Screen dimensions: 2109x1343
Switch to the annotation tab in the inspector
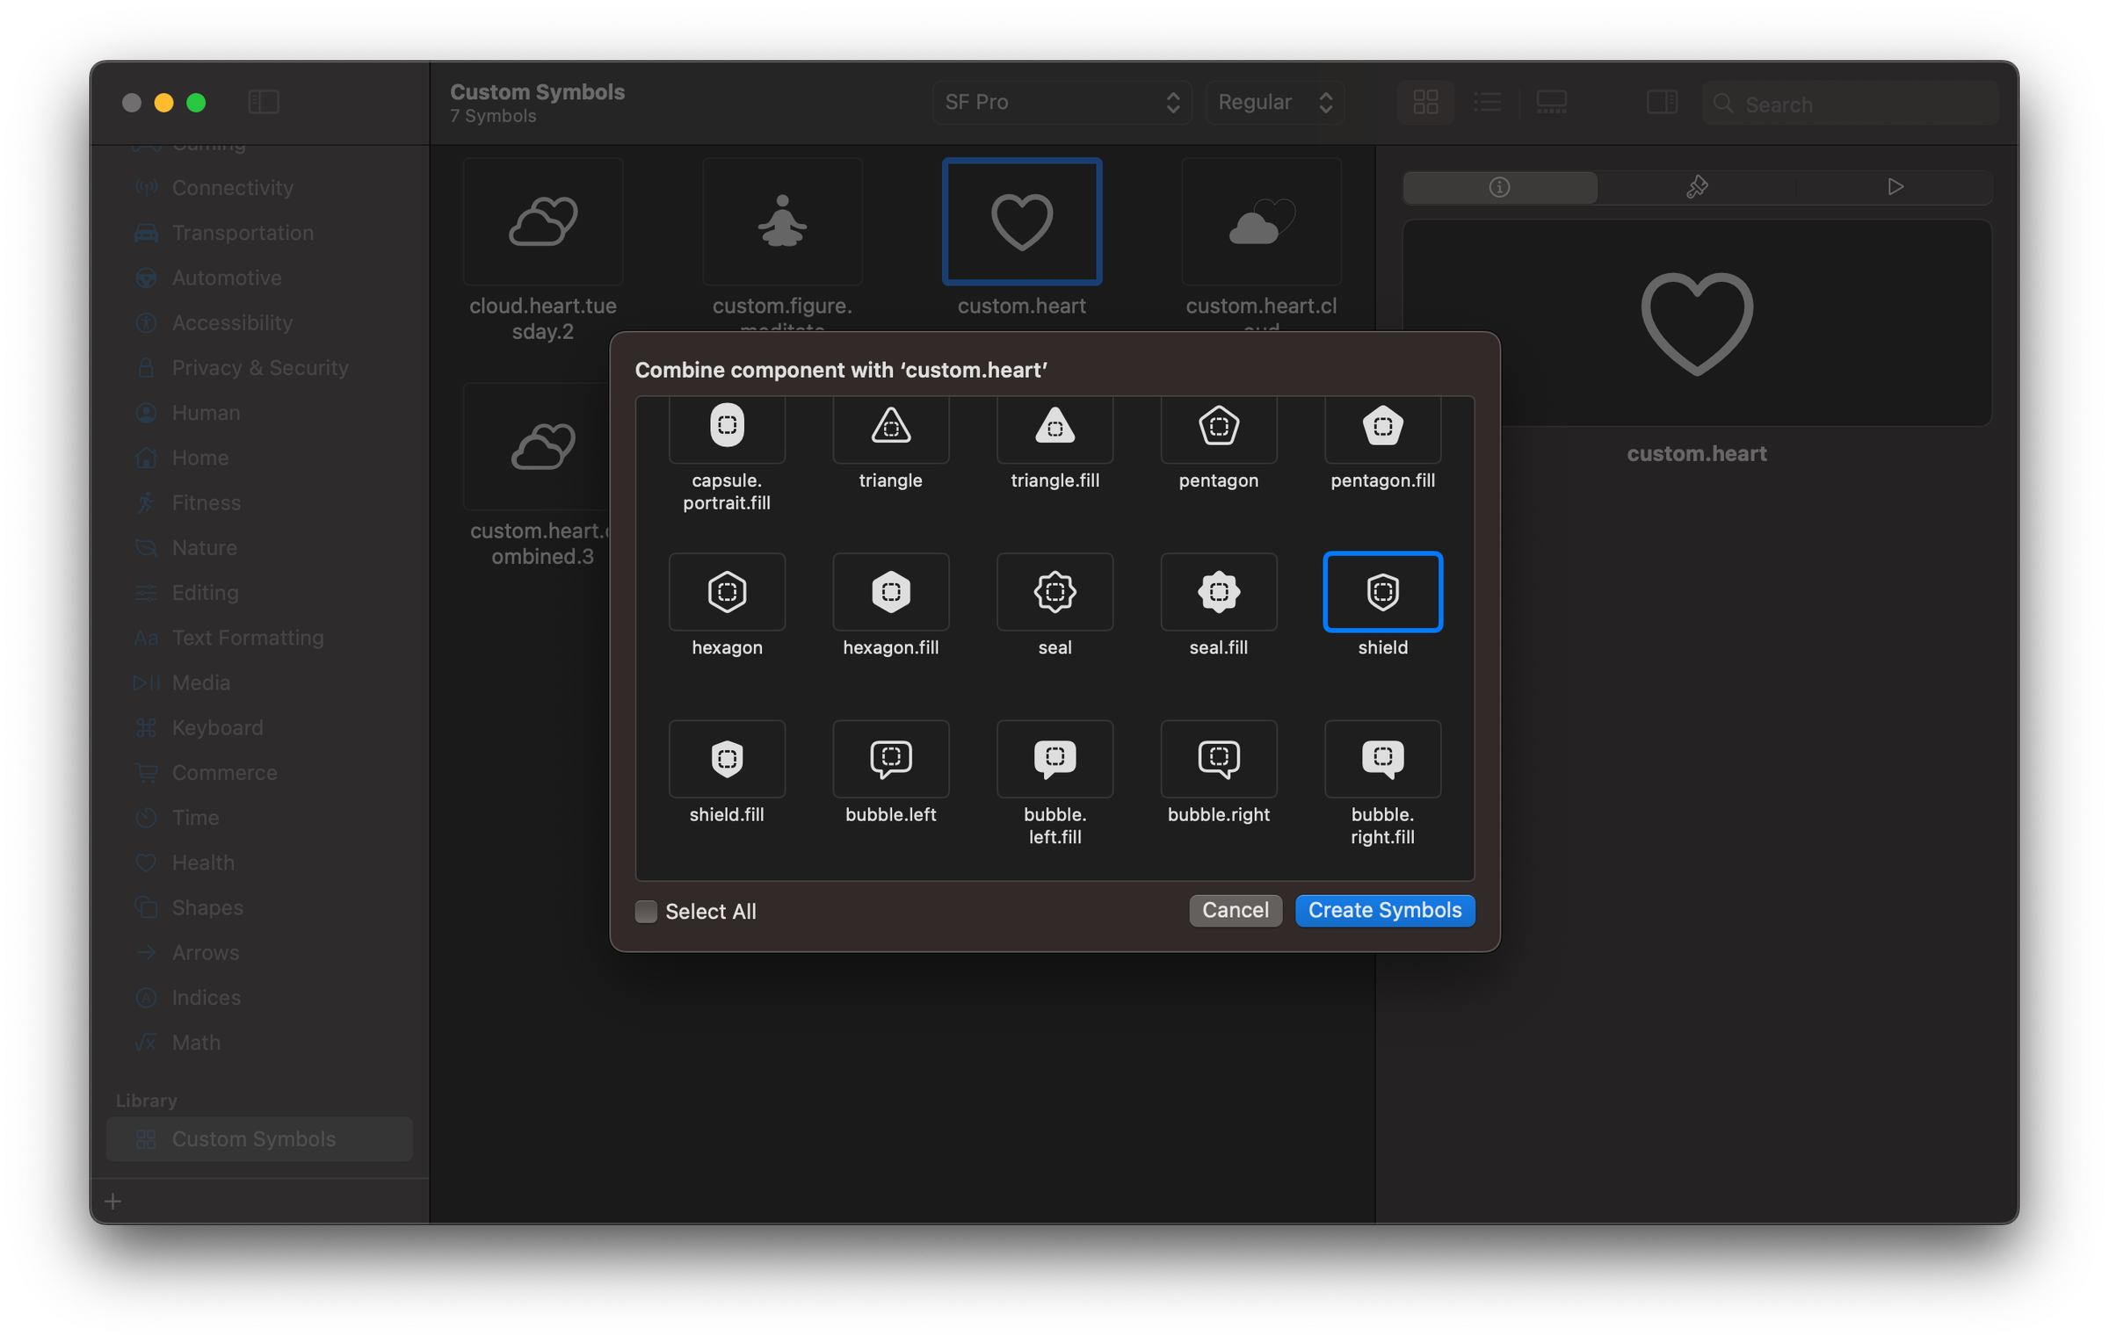(1697, 186)
